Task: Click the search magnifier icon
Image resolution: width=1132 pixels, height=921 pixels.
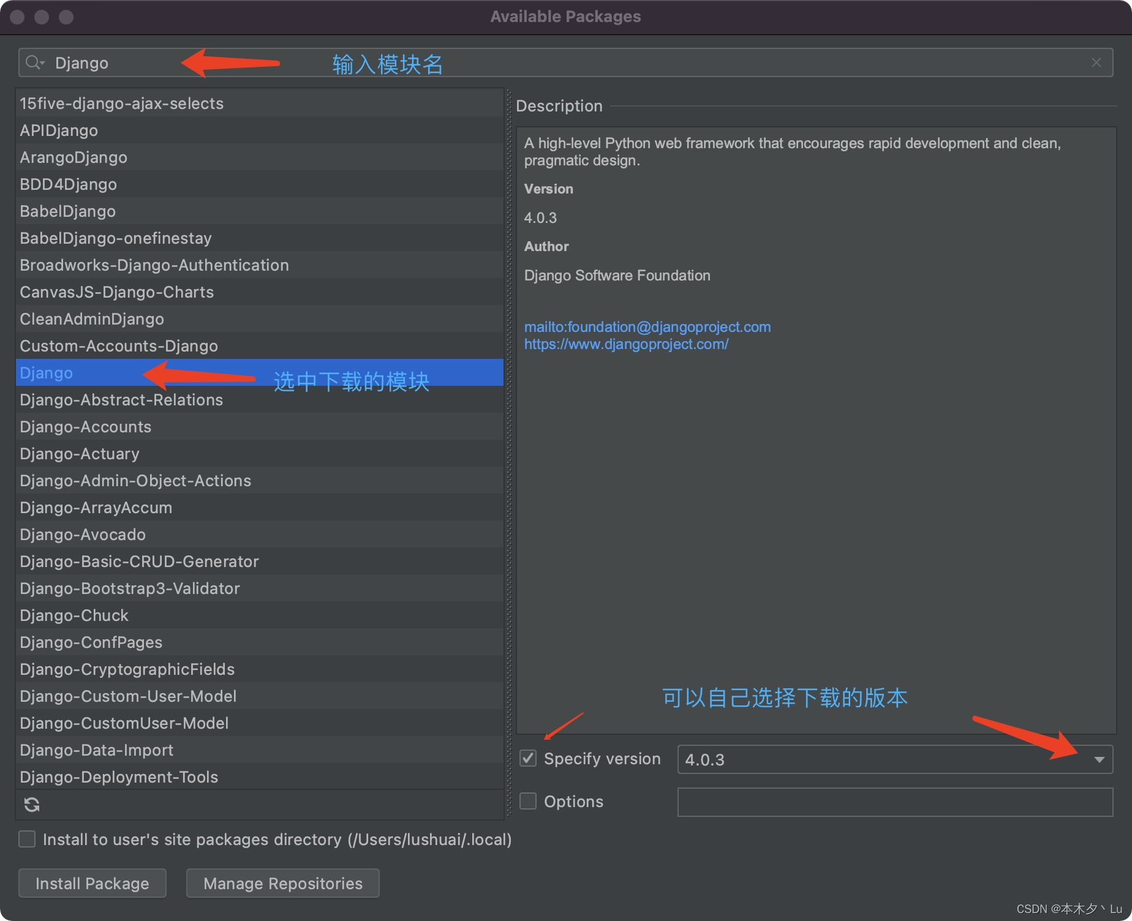Action: click(35, 62)
